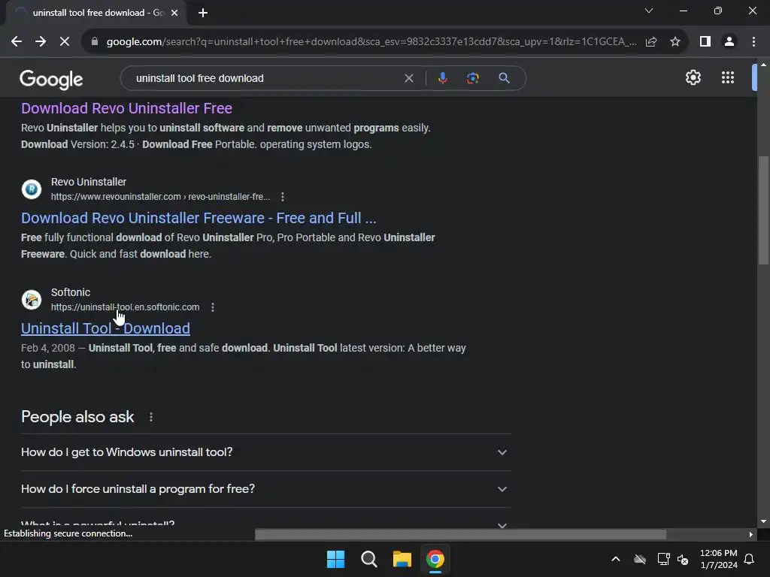Close the uninstall tool search tab

point(174,13)
